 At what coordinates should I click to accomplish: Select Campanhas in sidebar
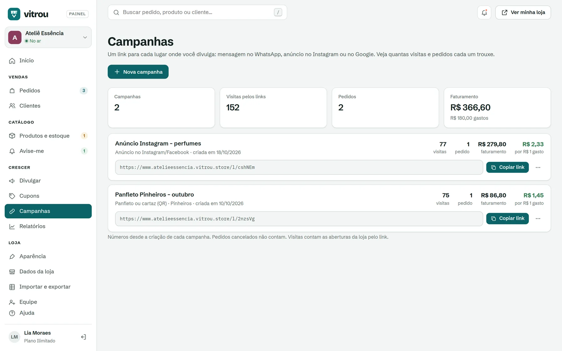[x=48, y=211]
